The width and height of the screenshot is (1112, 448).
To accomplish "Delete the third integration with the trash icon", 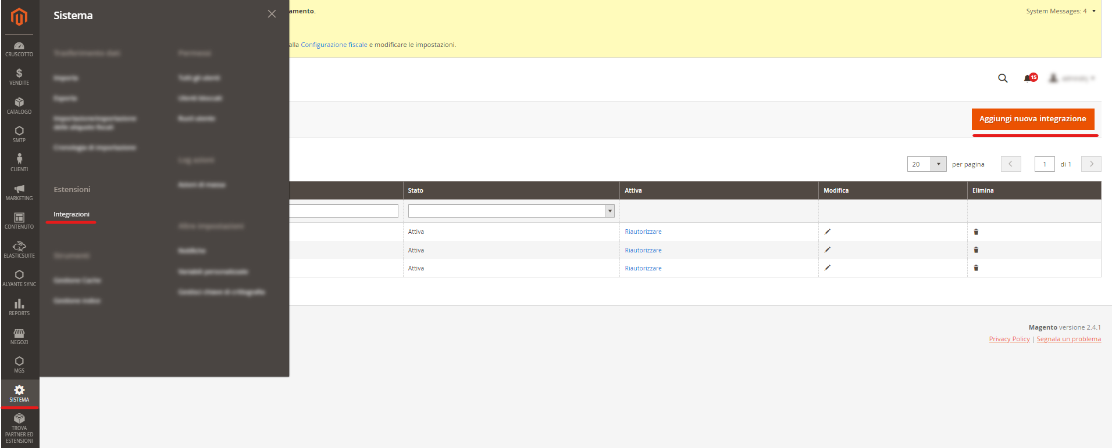I will click(x=976, y=268).
